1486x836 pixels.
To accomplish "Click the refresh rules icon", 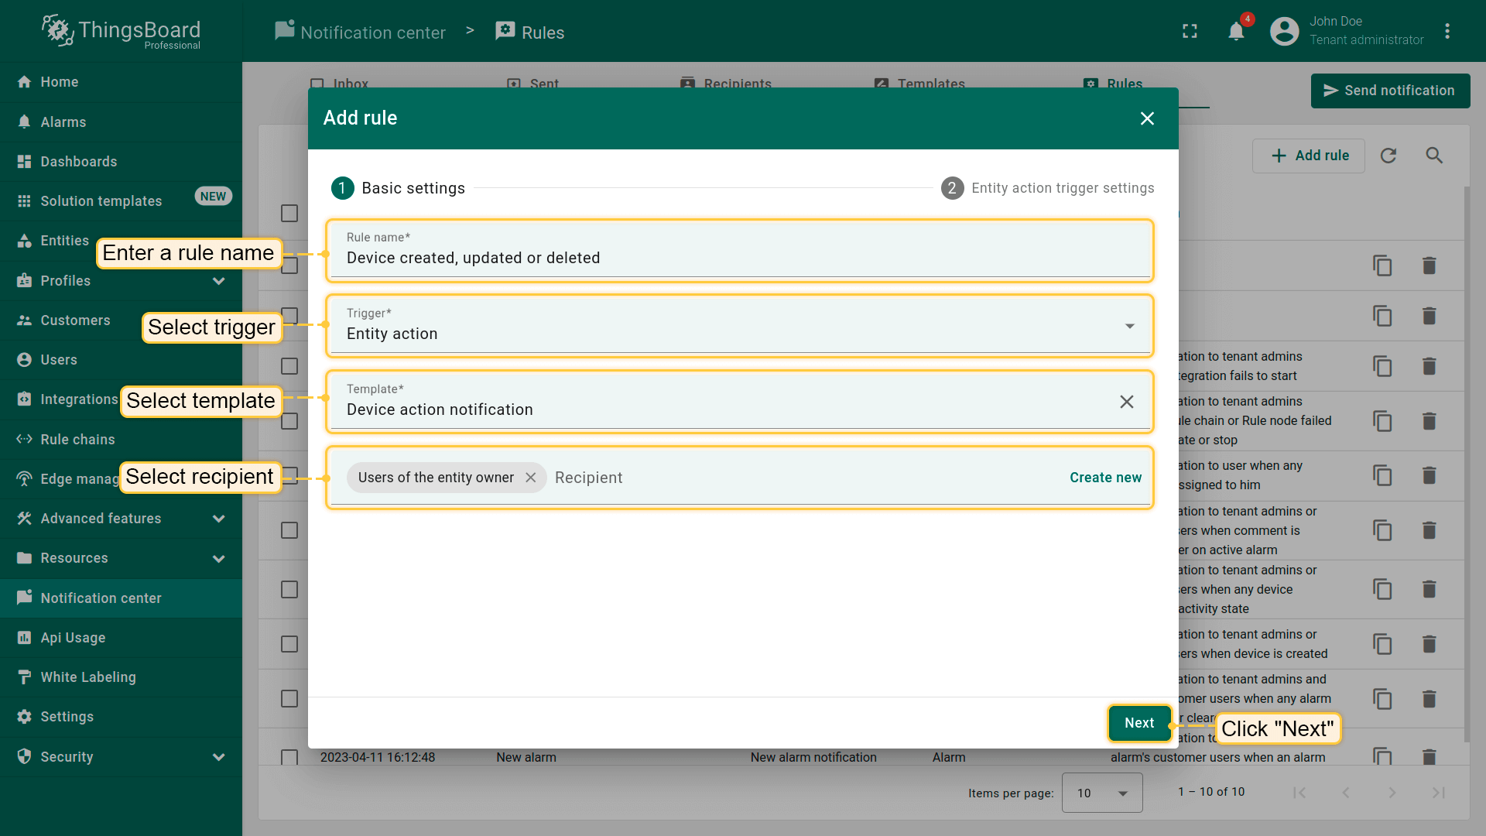I will 1388,156.
